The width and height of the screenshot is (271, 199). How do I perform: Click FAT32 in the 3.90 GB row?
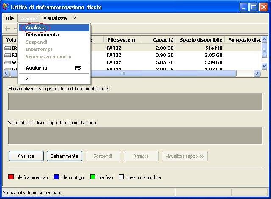coord(114,55)
